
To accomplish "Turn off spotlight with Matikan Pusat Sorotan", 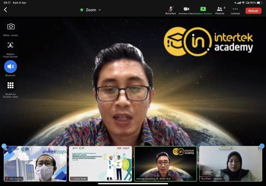I will point(10,45).
